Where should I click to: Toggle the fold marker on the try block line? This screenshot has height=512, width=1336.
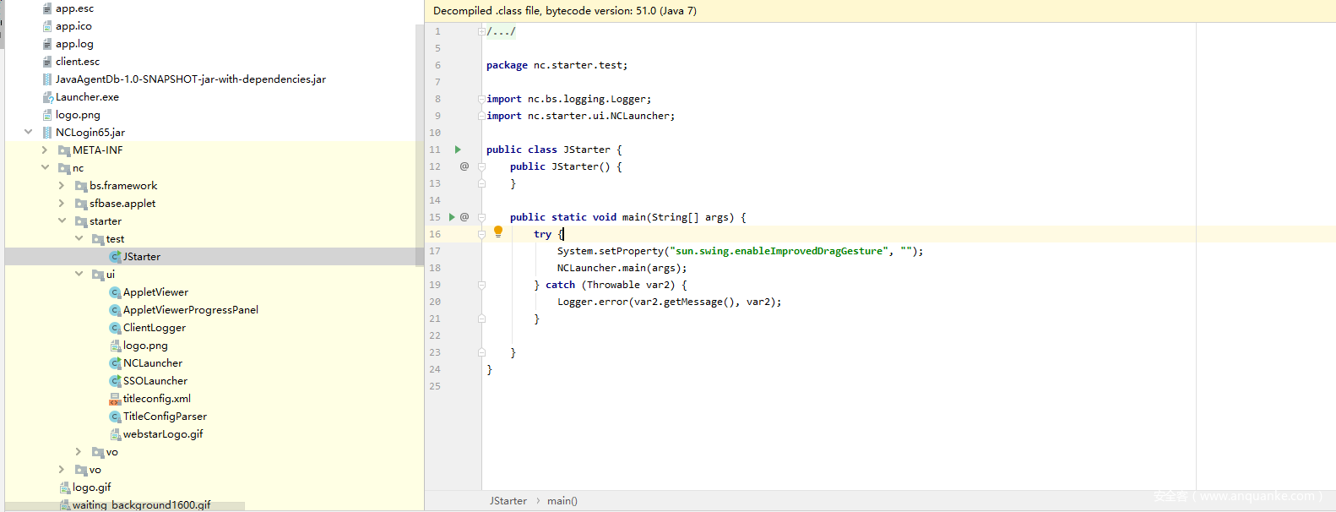(x=481, y=234)
